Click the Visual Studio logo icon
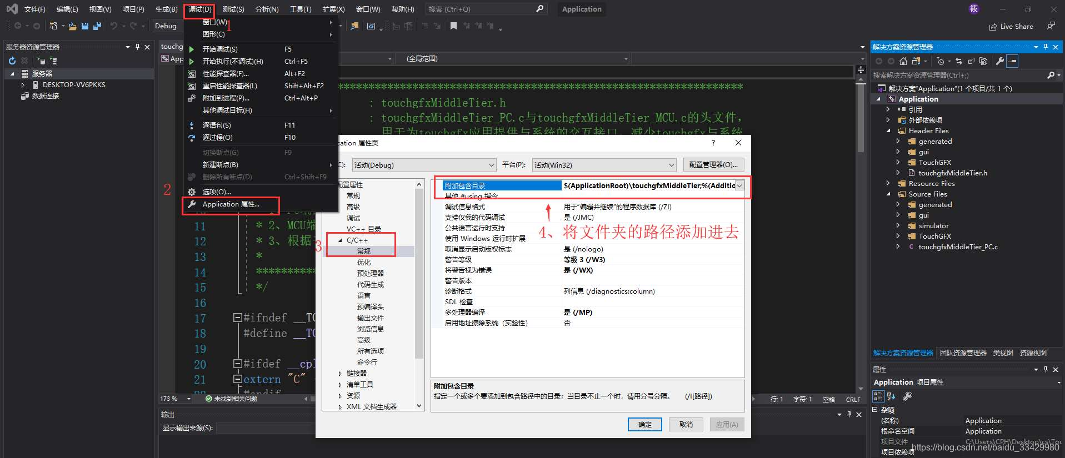 [x=12, y=9]
